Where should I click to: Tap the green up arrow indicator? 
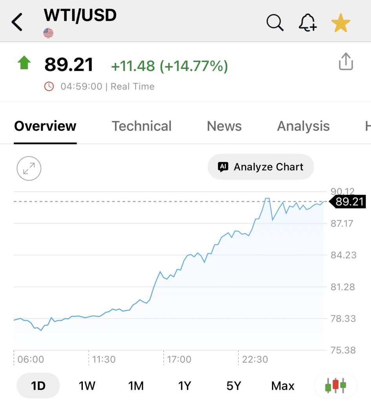(x=24, y=63)
